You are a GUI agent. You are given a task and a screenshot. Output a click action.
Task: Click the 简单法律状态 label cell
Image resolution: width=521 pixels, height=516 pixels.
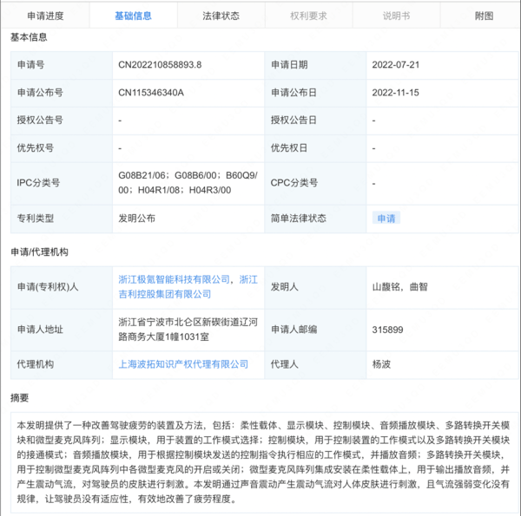click(x=315, y=219)
